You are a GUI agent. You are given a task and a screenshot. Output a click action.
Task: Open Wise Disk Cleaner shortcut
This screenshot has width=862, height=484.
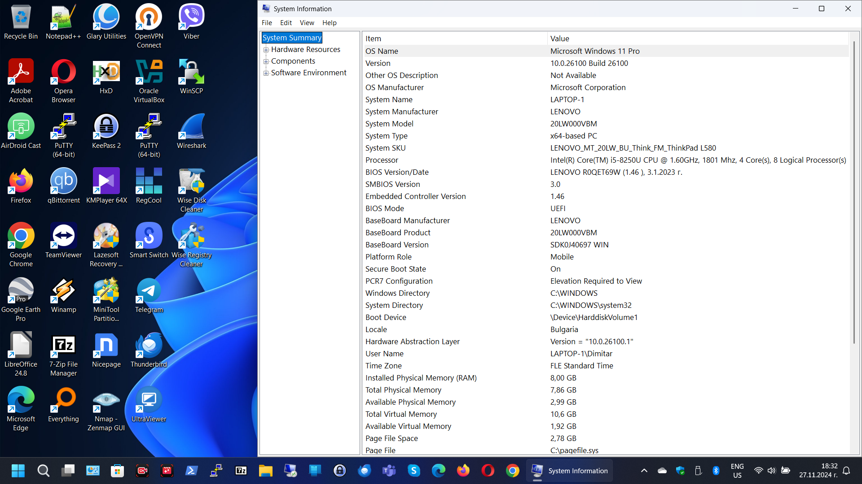pos(191,191)
